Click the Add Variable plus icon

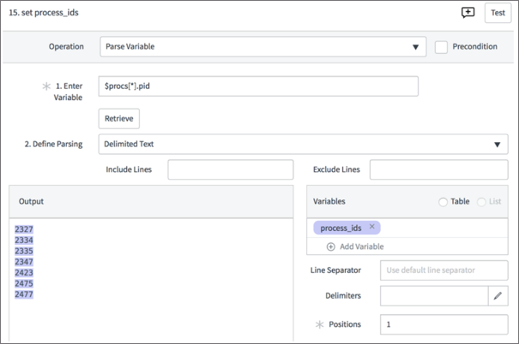click(x=330, y=246)
